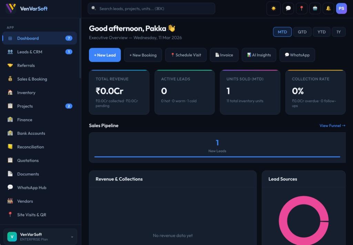353x245 pixels.
Task: Toggle light/dark theme with sun icon
Action: coord(273,9)
